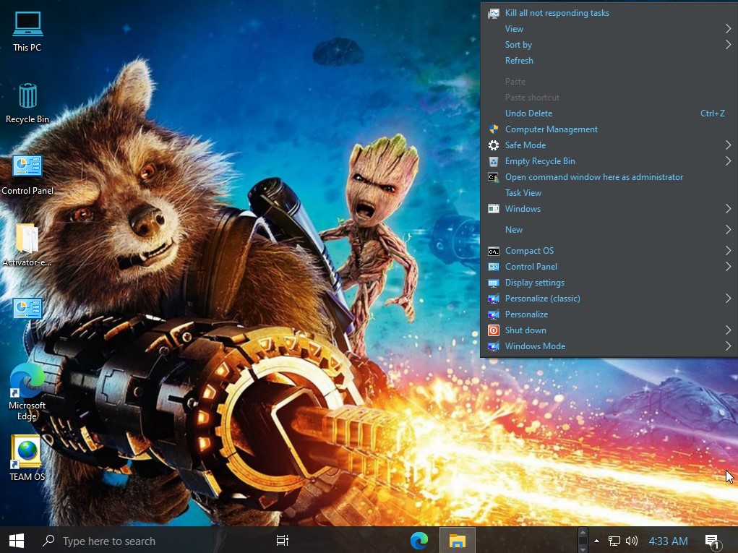
Task: Open the network tray icon
Action: point(614,541)
